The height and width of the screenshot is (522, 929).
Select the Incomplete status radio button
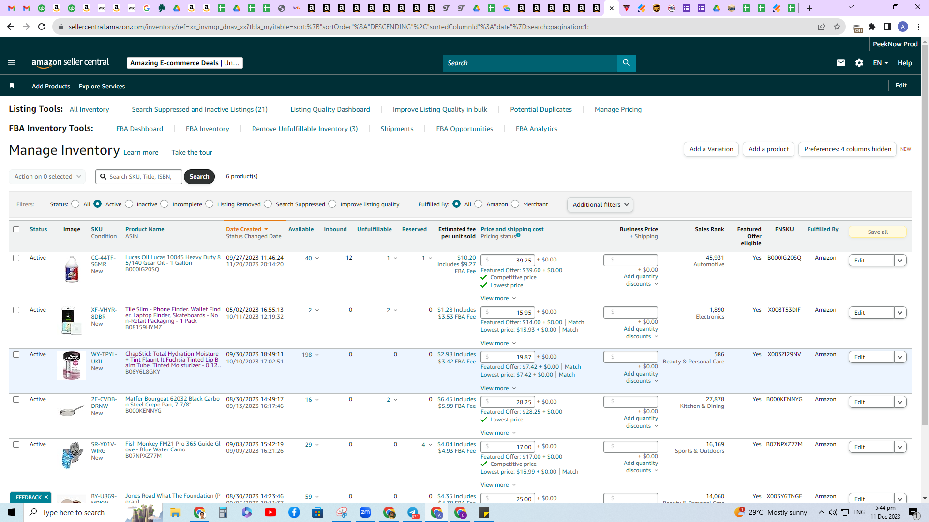[165, 204]
